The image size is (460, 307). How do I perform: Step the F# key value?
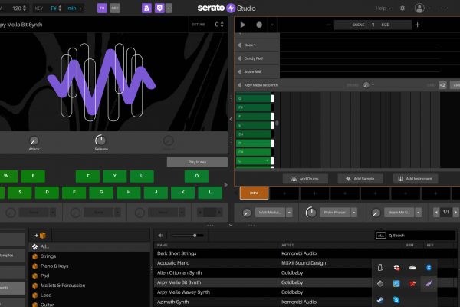tap(60, 8)
